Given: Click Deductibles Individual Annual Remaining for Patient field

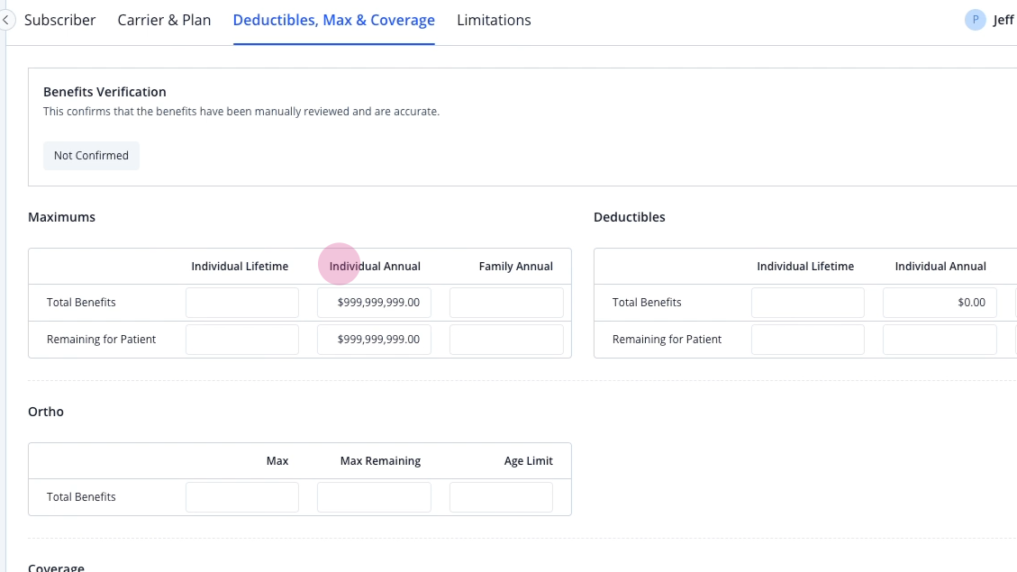Looking at the screenshot, I should coord(940,340).
